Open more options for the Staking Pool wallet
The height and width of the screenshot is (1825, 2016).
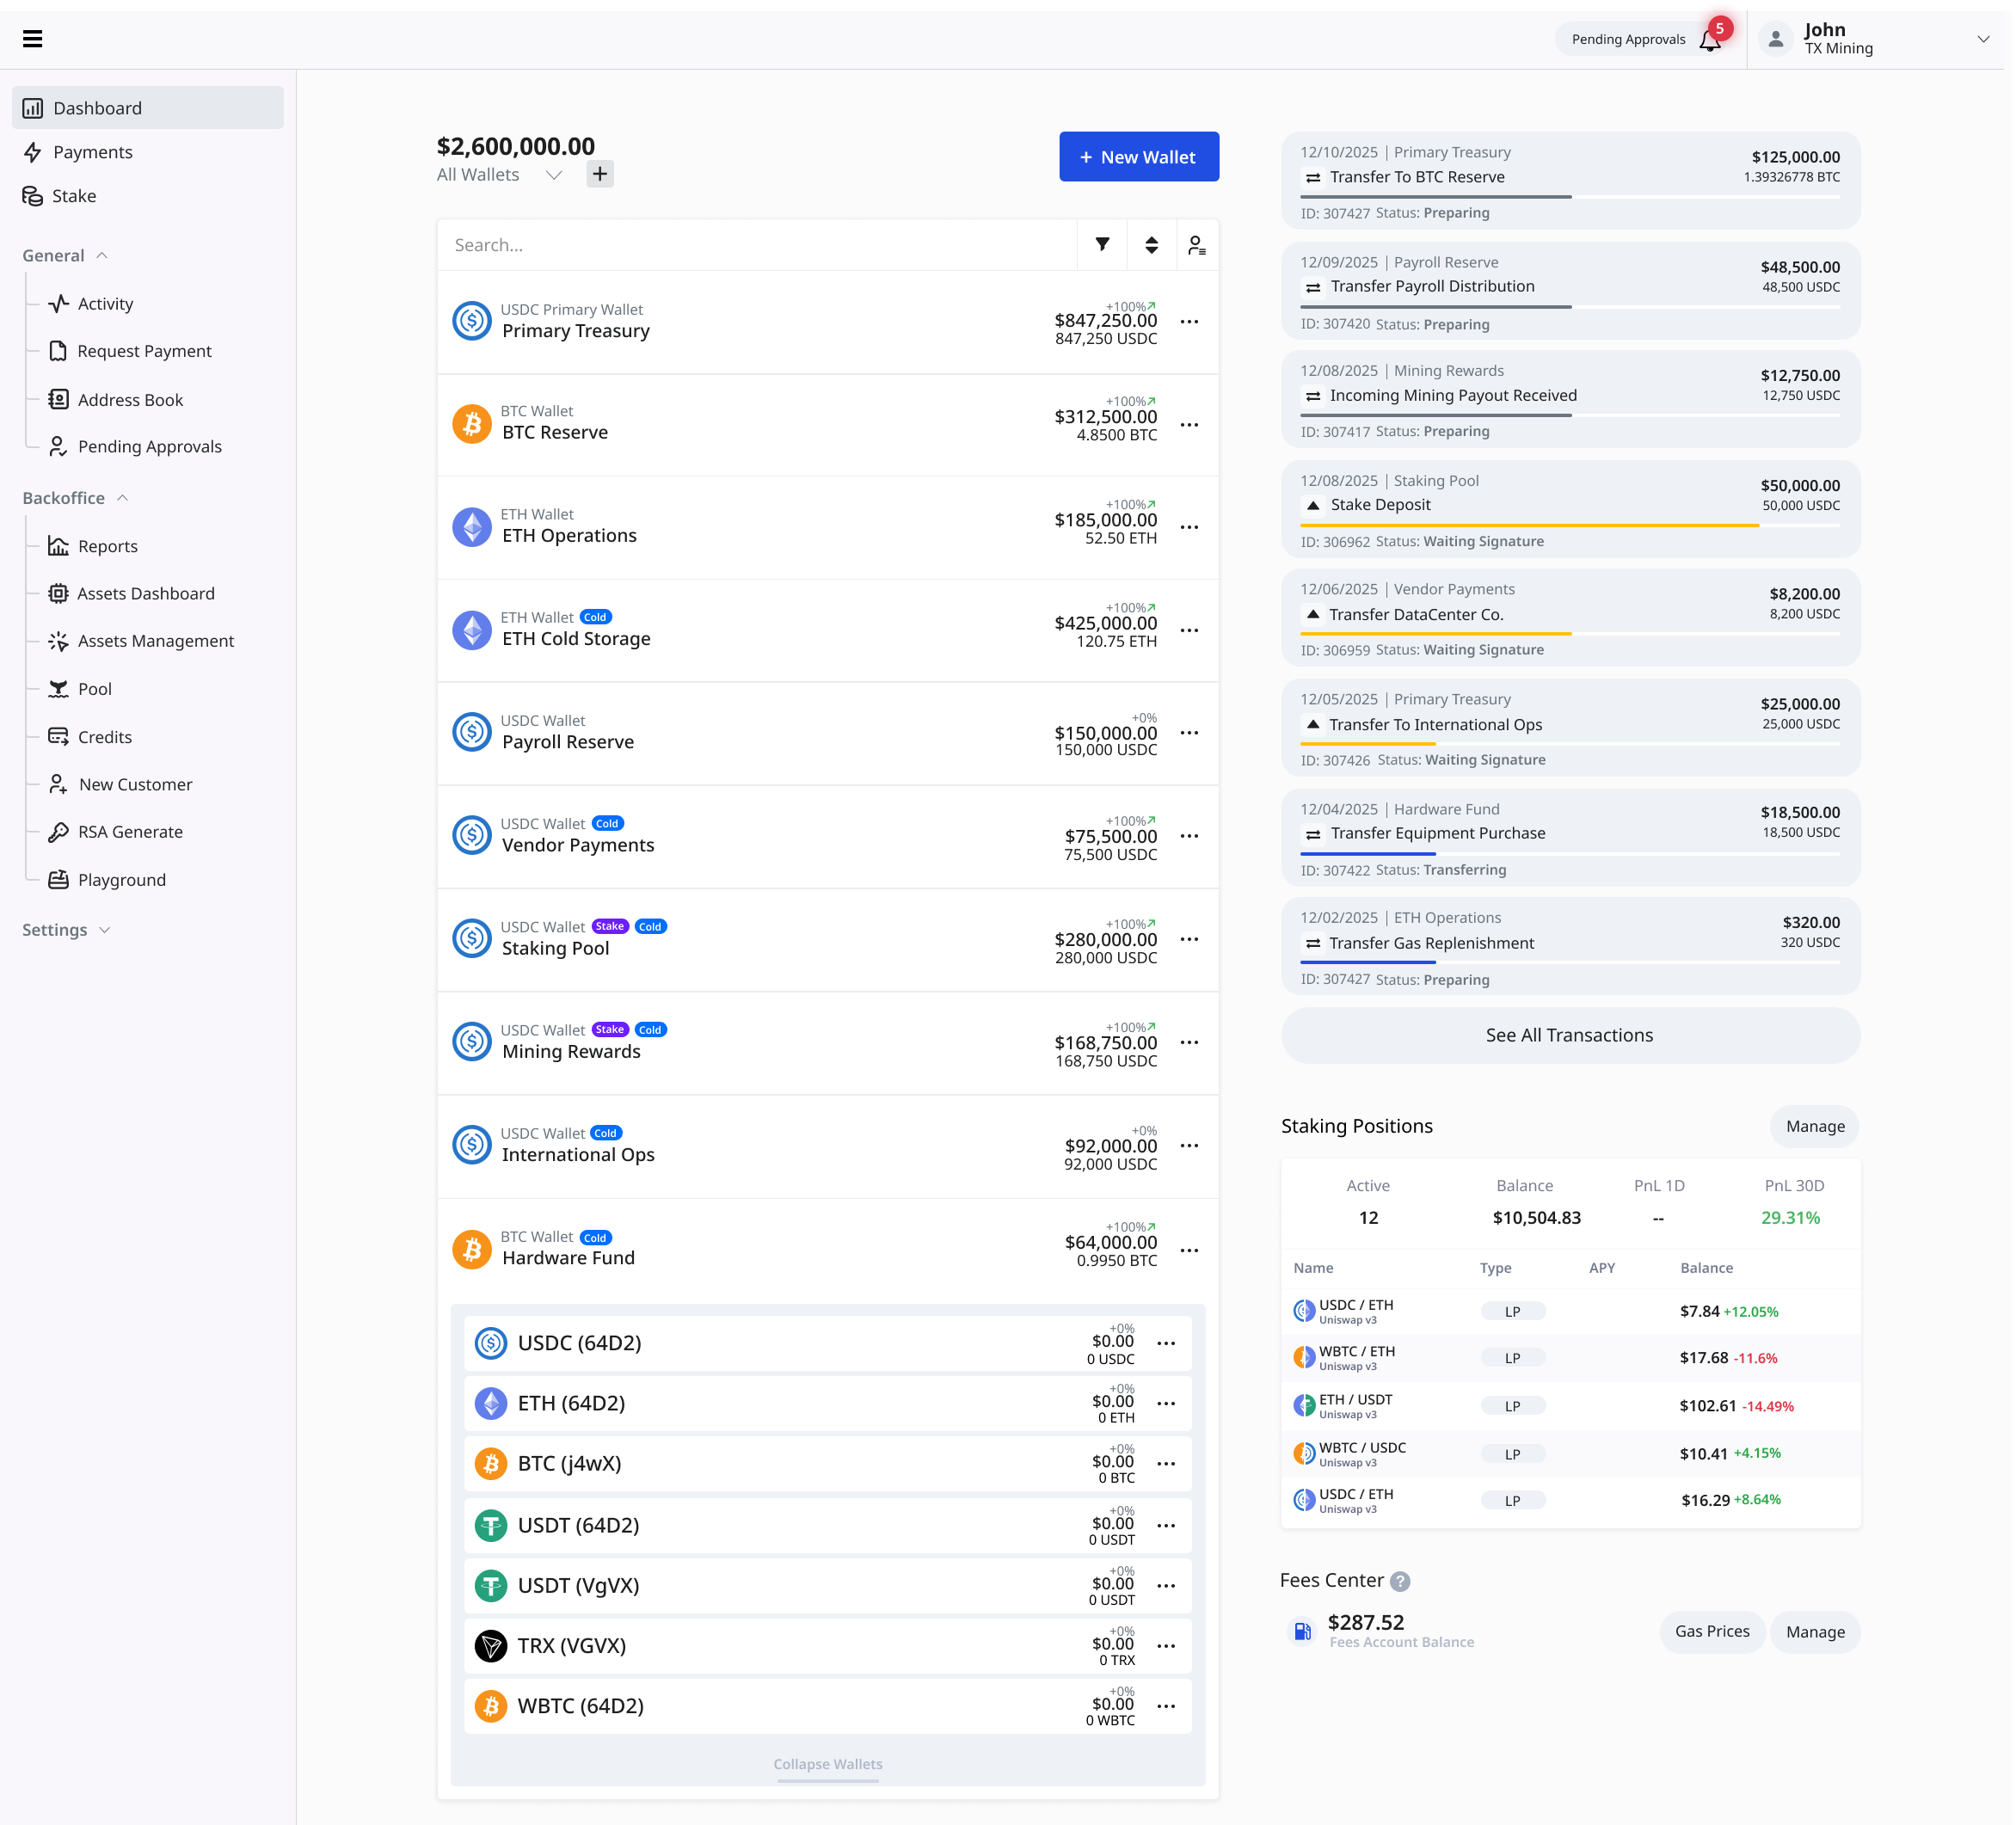[x=1189, y=939]
